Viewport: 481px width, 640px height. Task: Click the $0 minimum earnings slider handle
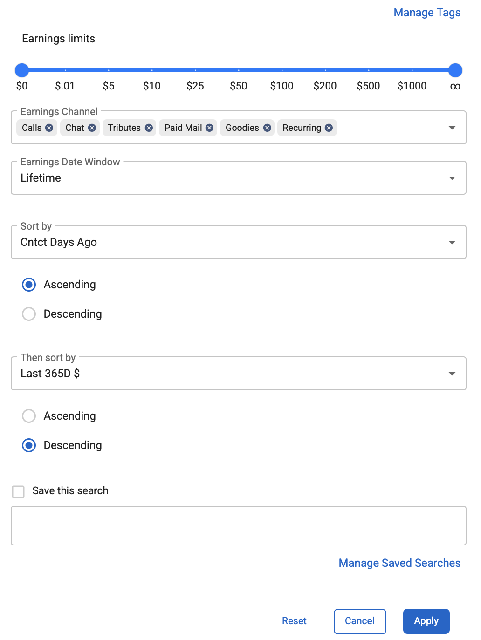tap(22, 70)
